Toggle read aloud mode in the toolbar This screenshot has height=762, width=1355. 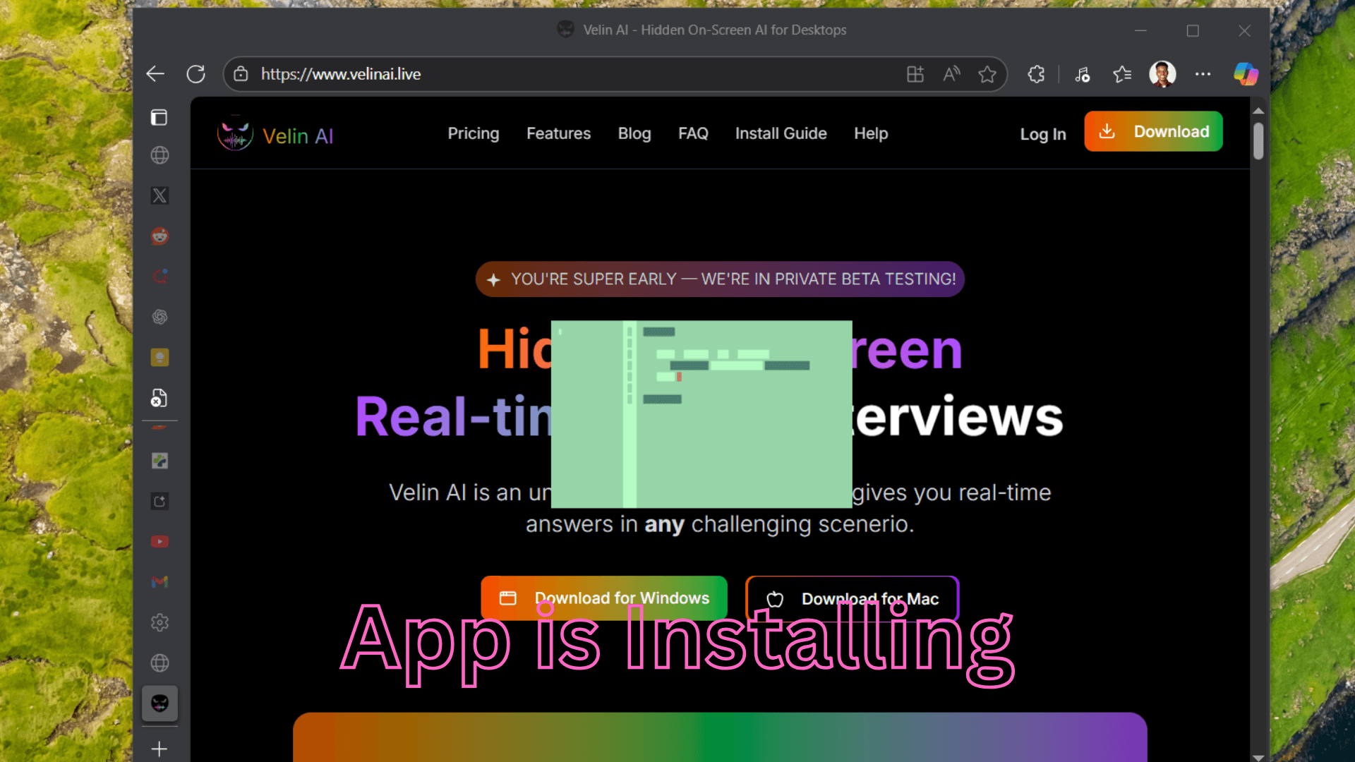[x=951, y=74]
